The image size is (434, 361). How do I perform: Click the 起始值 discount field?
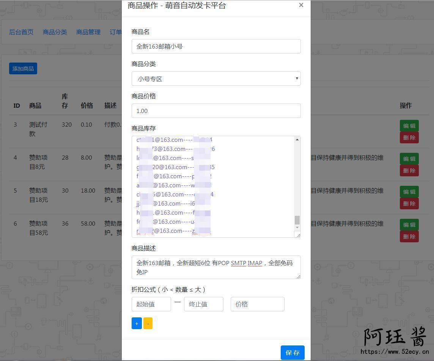click(x=151, y=304)
